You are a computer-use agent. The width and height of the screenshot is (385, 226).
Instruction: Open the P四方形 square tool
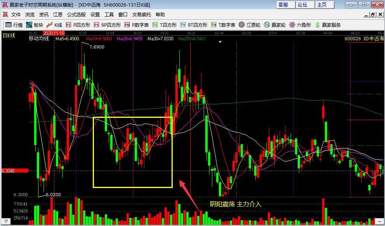[x=78, y=25]
